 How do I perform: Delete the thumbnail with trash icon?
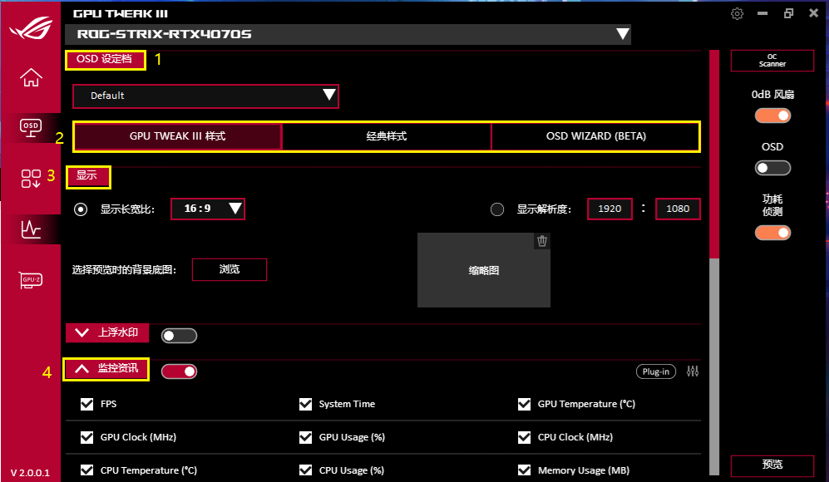[x=542, y=241]
